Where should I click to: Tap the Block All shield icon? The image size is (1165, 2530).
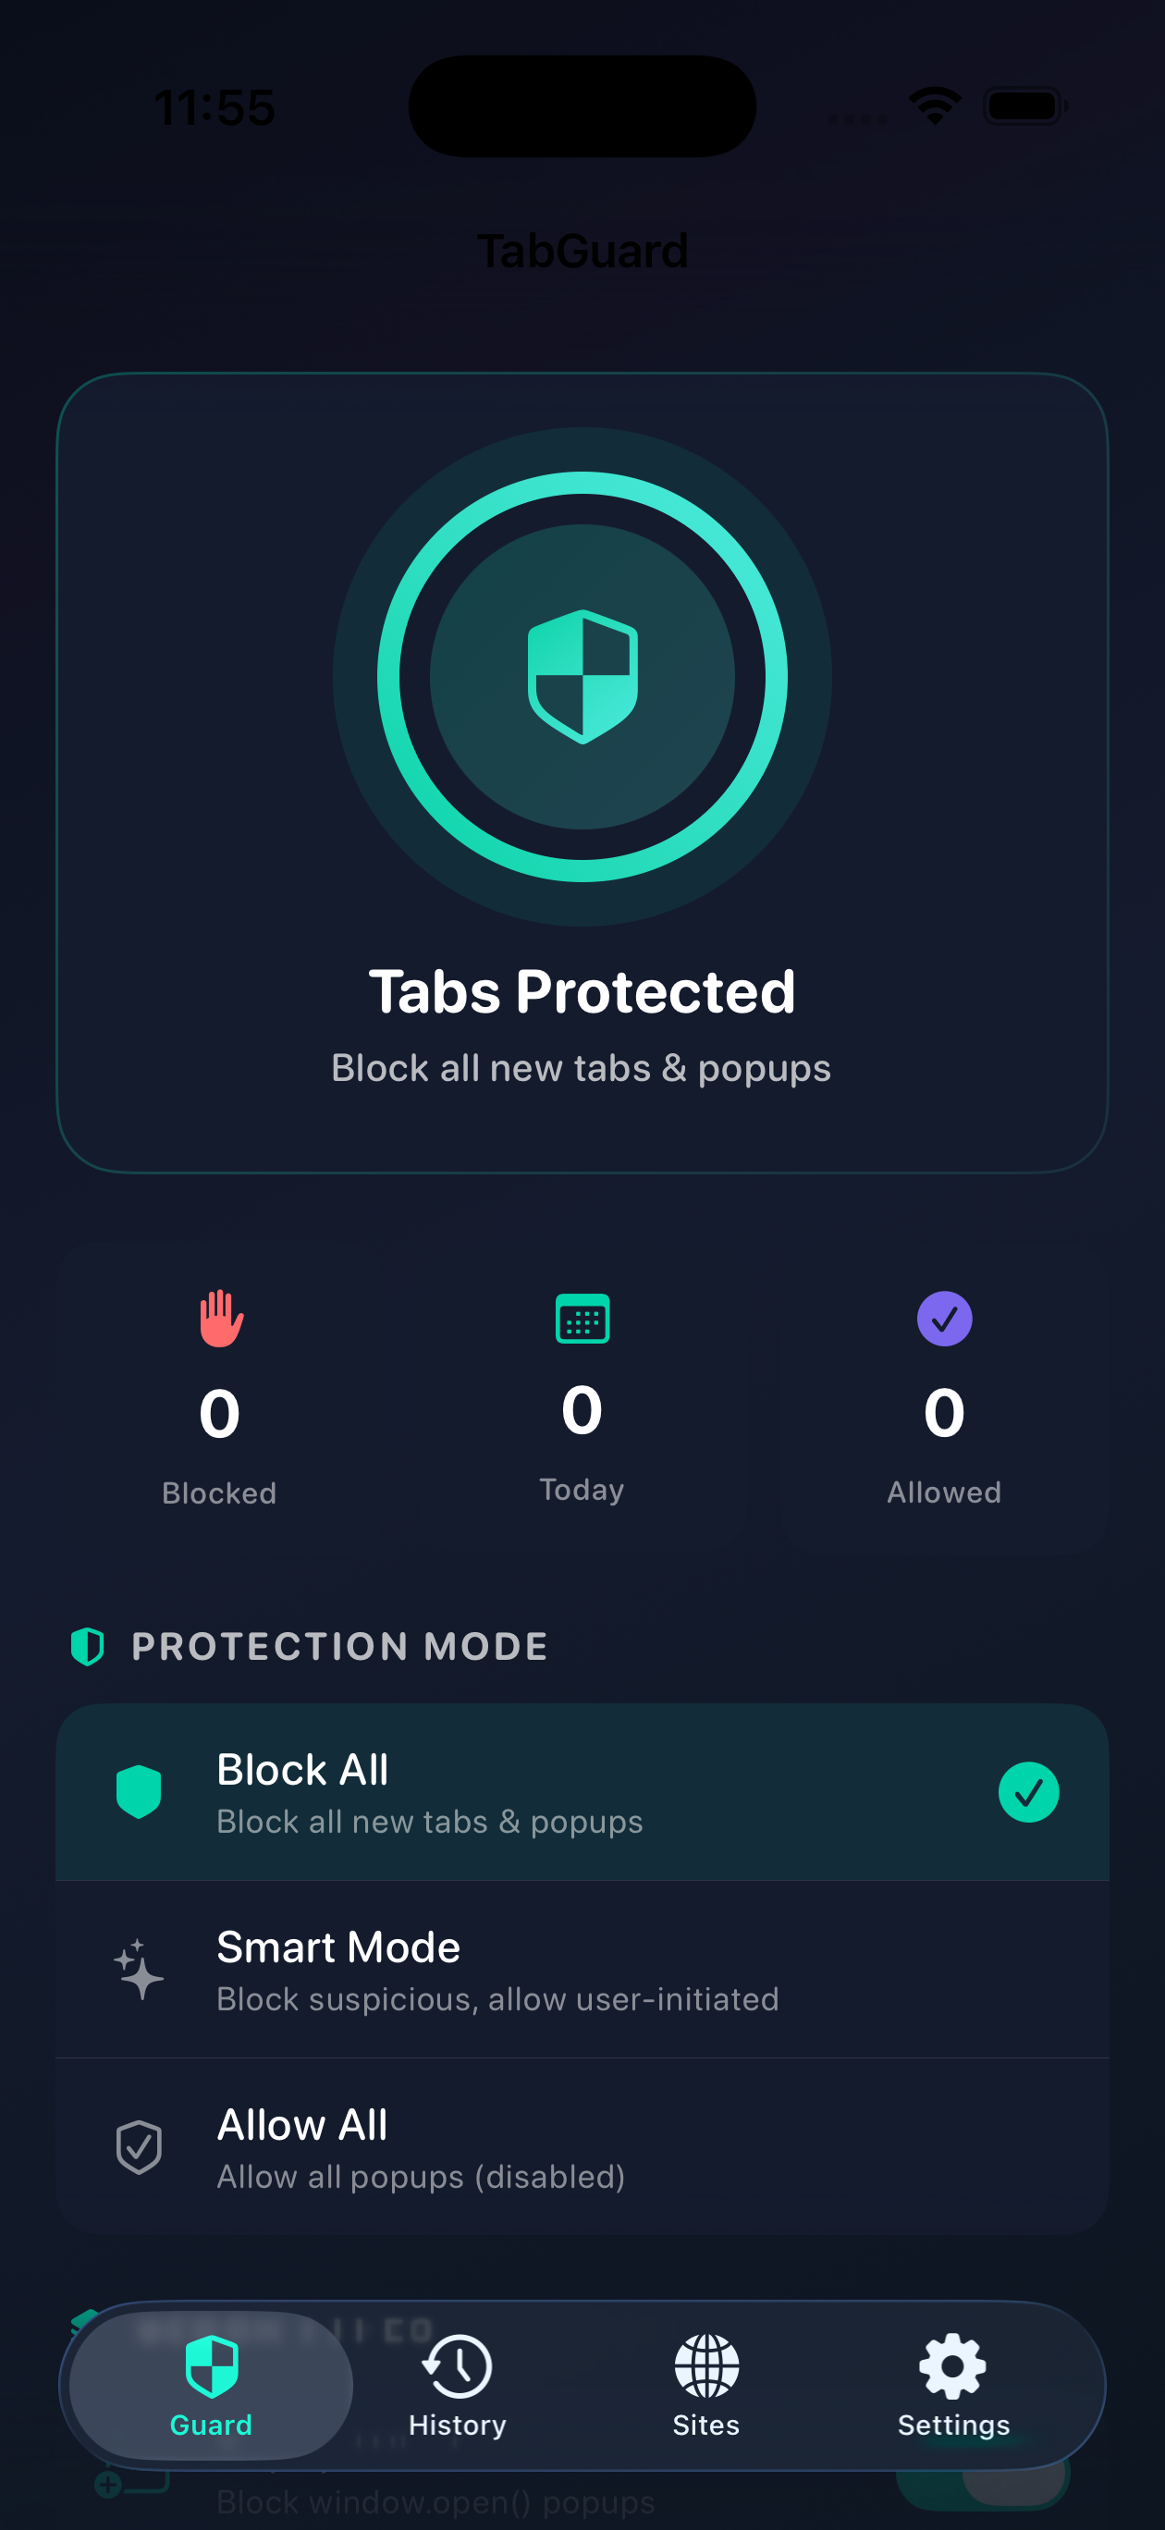point(139,1791)
